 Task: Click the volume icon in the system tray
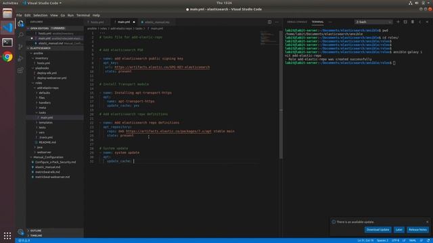coord(417,3)
